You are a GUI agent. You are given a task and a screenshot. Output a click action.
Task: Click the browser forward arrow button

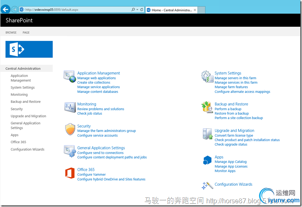(x=15, y=9)
